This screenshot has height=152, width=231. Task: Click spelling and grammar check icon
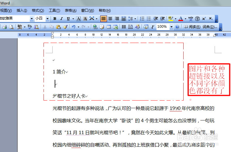pos(30,27)
